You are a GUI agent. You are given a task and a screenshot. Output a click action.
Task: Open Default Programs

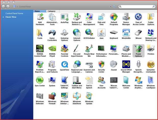tap(114, 20)
